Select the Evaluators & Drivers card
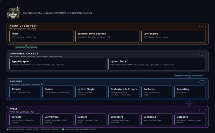Image resolution: width=215 pixels, height=133 pixels. coord(124,92)
